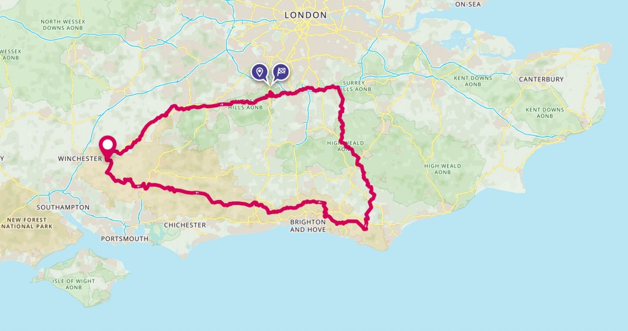628x331 pixels.
Task: Click the Brighton and Hove label
Action: tap(308, 226)
